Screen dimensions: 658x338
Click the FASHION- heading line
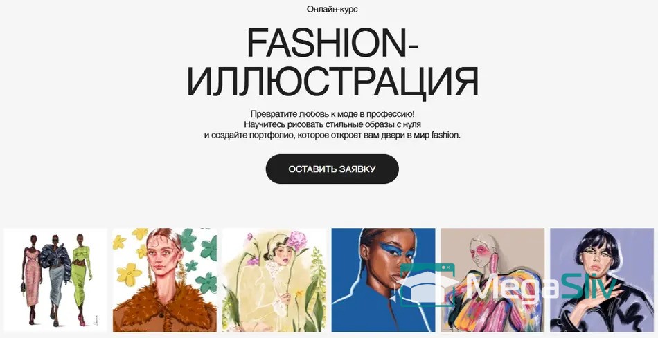click(332, 43)
